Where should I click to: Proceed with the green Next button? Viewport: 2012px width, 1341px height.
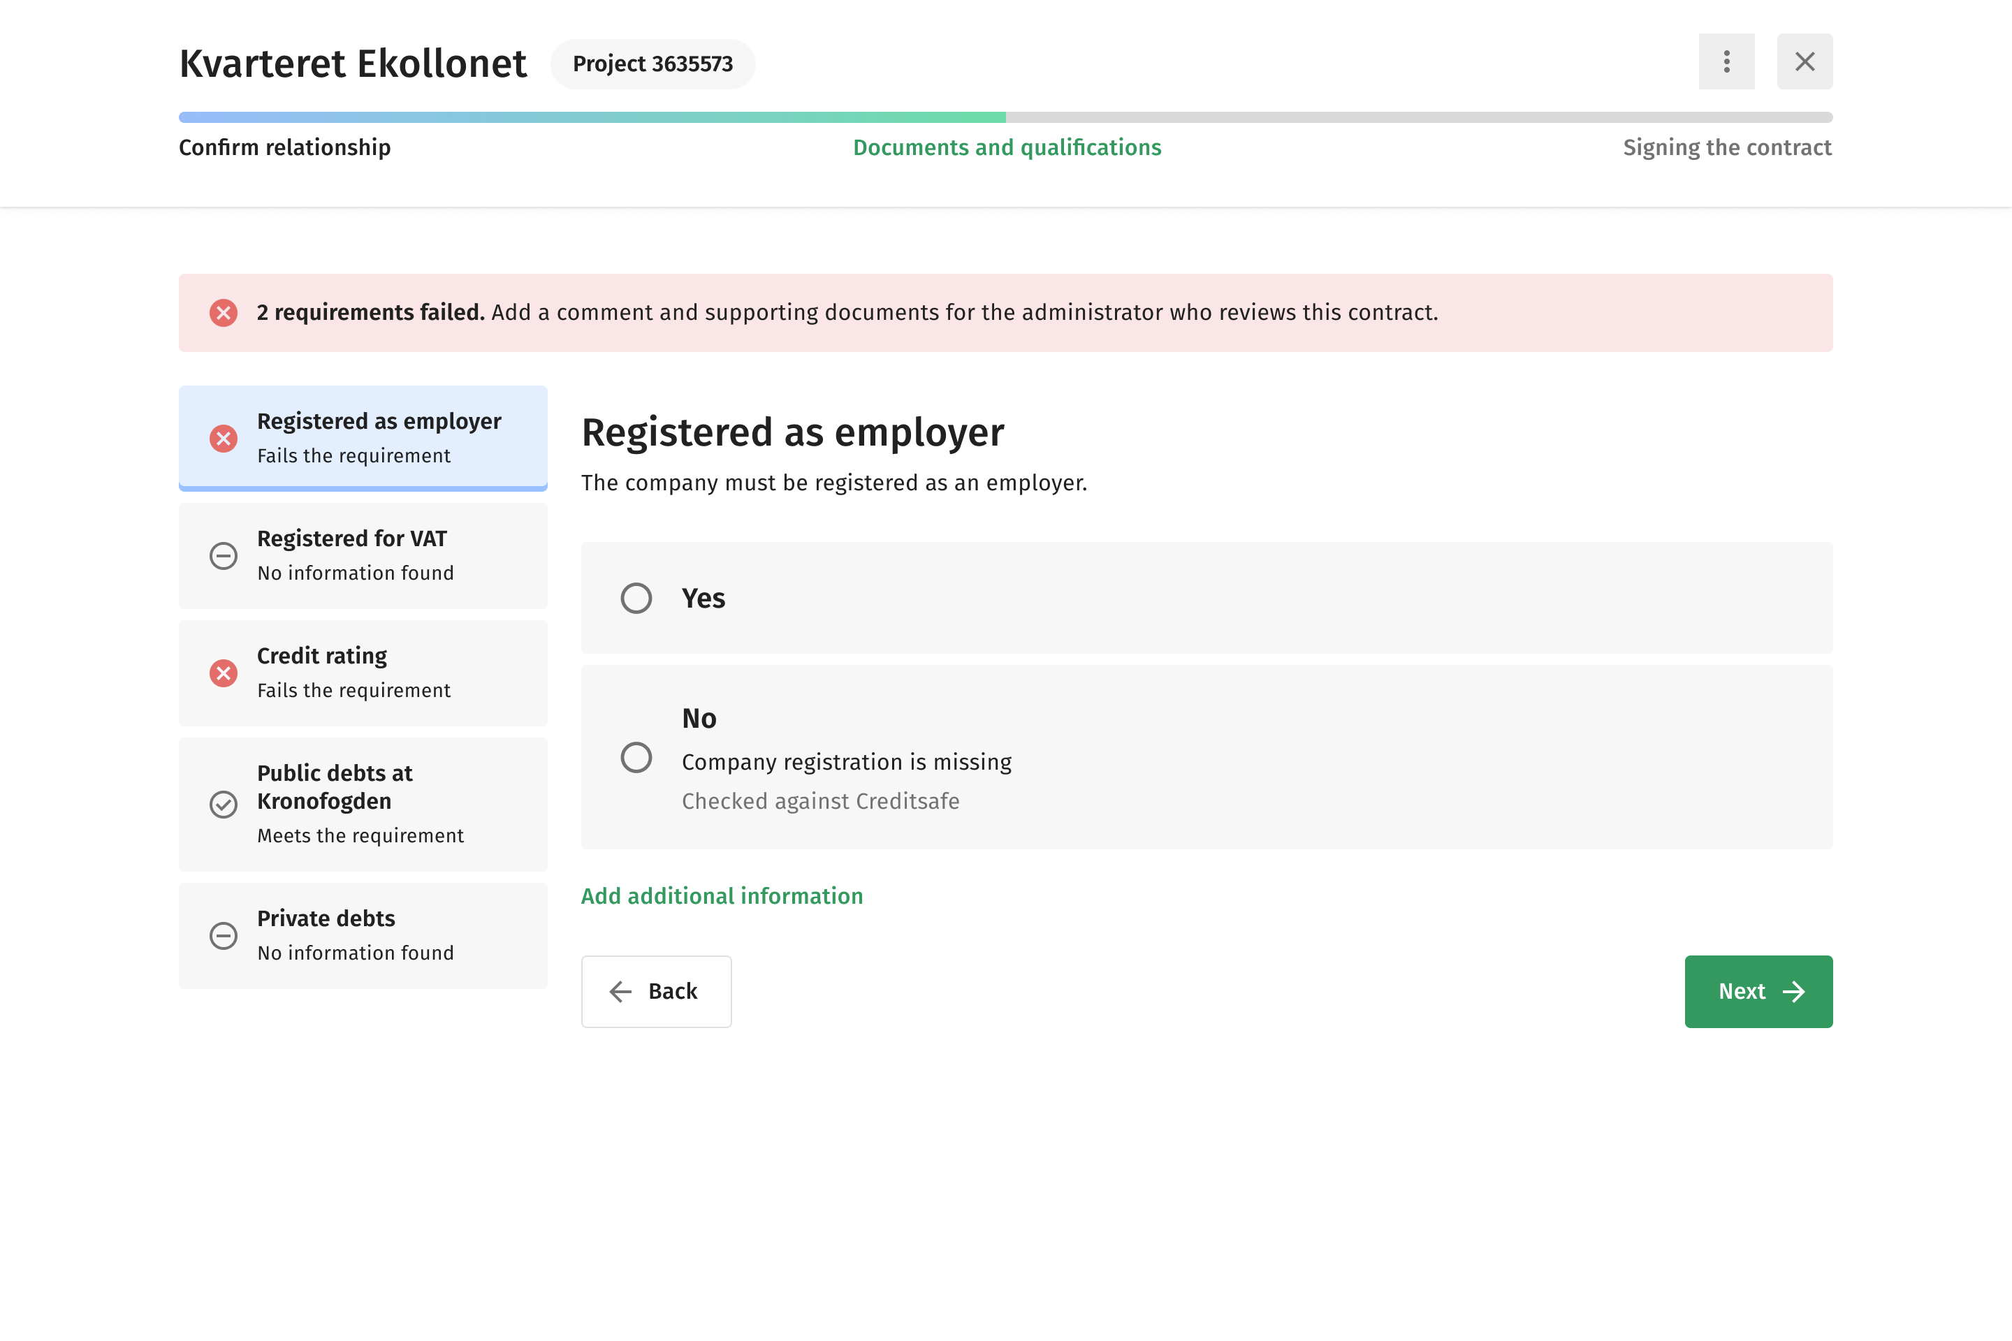[x=1759, y=991]
